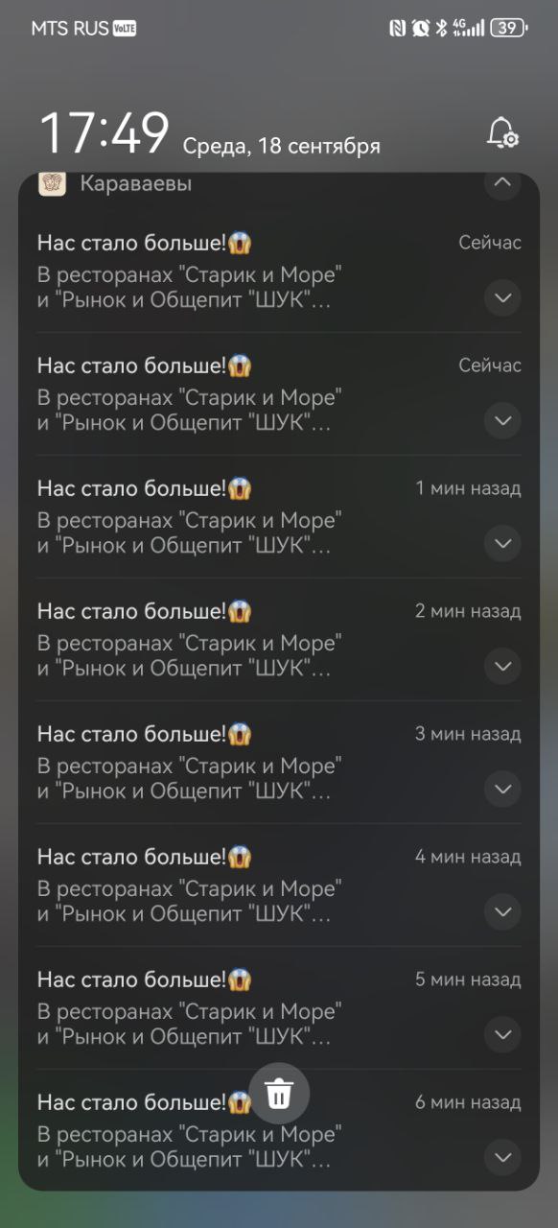Tap the 17:49 clock display
The image size is (558, 1228).
pos(105,133)
